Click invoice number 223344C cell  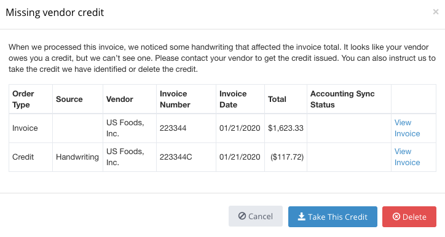186,157
